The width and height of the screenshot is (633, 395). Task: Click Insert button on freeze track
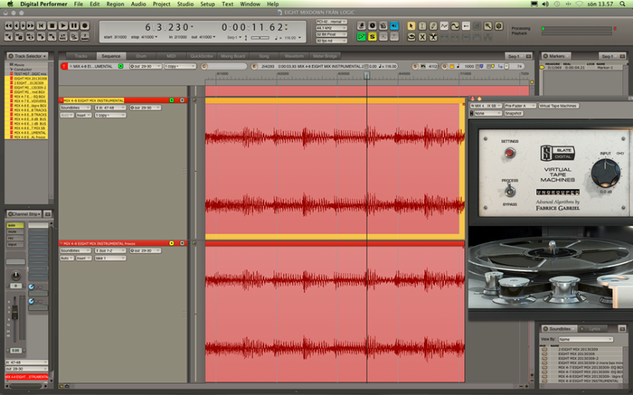(83, 259)
